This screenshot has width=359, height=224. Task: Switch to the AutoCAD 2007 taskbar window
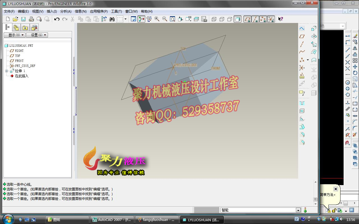(x=112, y=220)
